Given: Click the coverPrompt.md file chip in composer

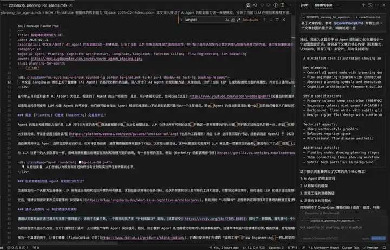Looking at the screenshot, I should (368, 17).
